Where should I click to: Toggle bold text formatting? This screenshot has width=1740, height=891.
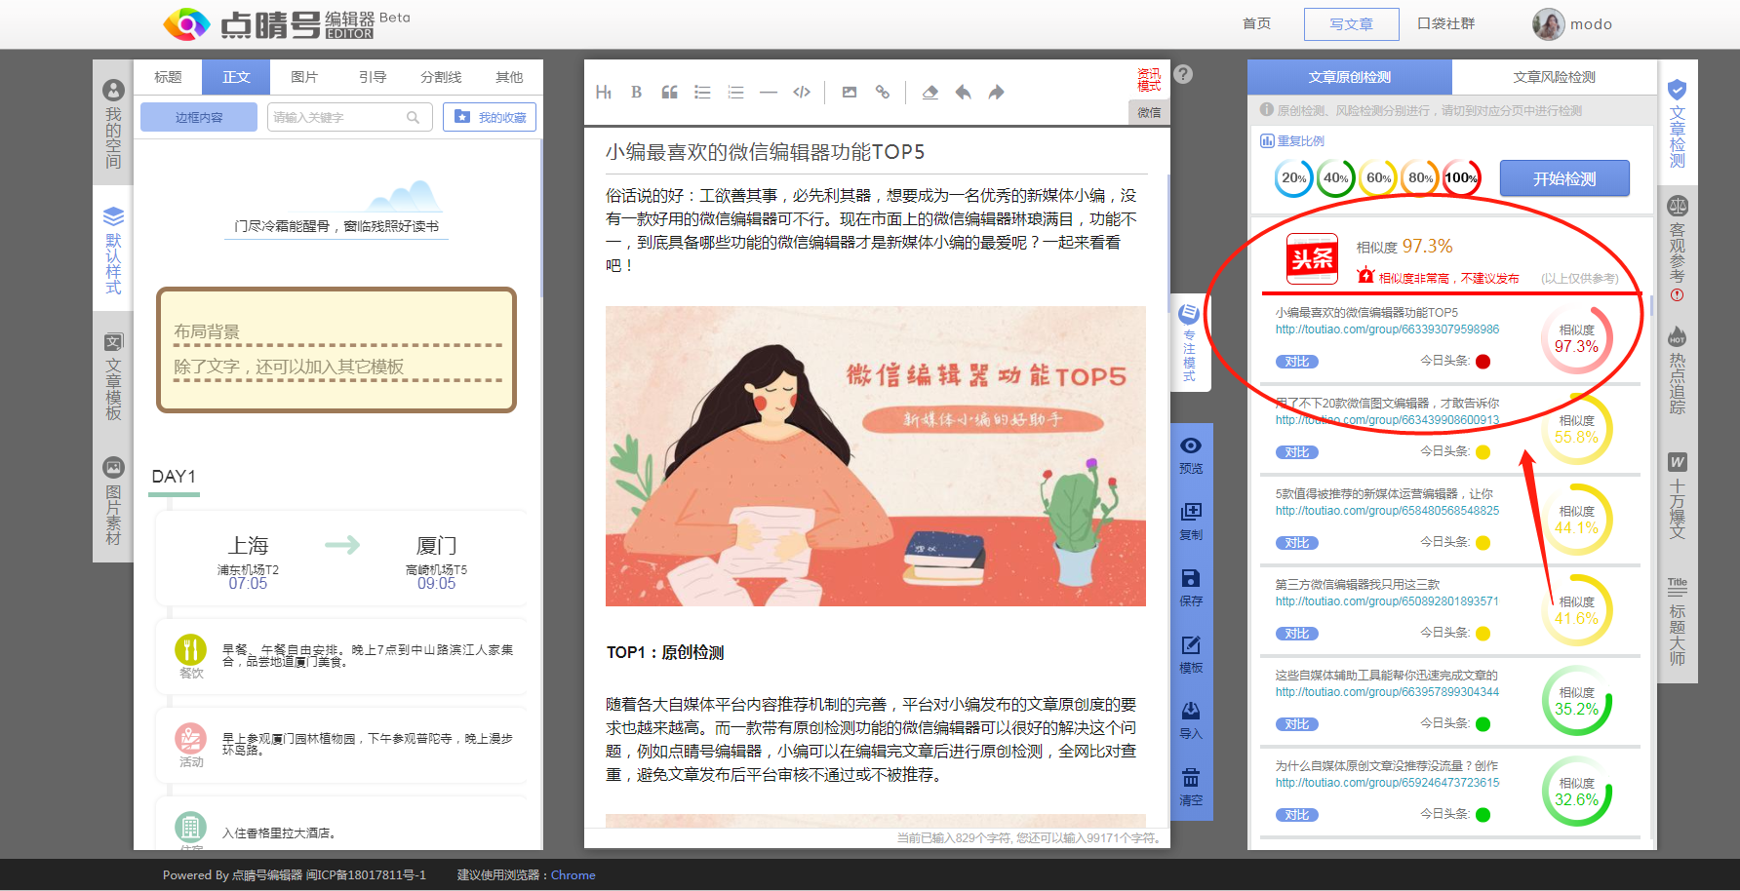(636, 93)
